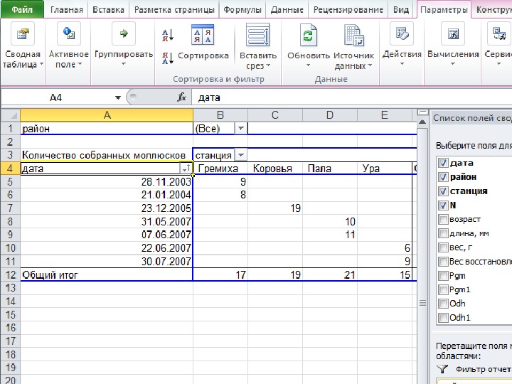Open the район filter dropdown in B1
Image resolution: width=512 pixels, height=384 pixels.
pyautogui.click(x=240, y=129)
